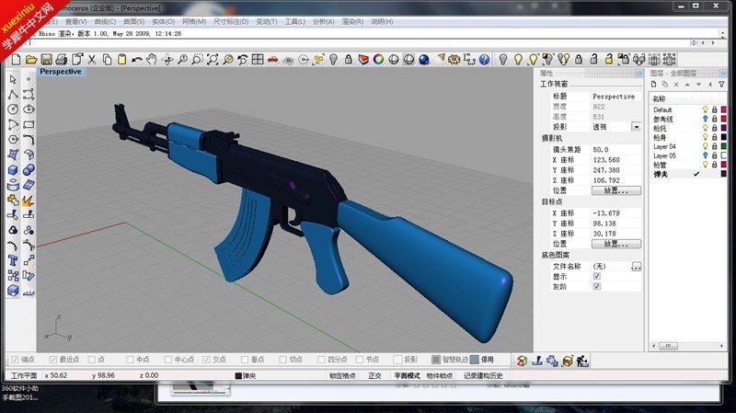Image resolution: width=736 pixels, height=413 pixels.
Task: Click color swatch of 枪身 layer
Action: click(x=724, y=137)
